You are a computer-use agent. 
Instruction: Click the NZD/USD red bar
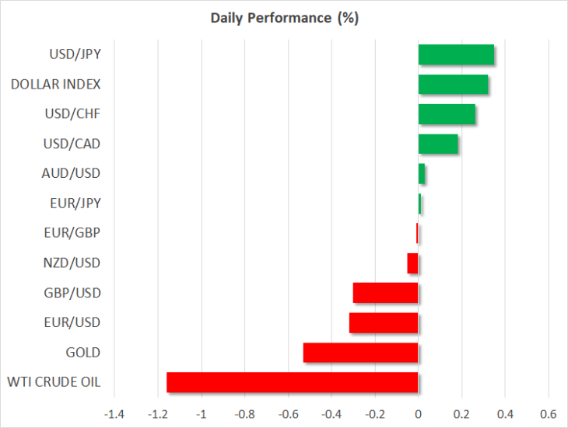tap(412, 263)
